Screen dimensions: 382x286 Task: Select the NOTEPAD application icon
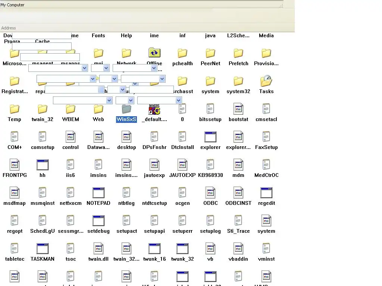pos(98,193)
